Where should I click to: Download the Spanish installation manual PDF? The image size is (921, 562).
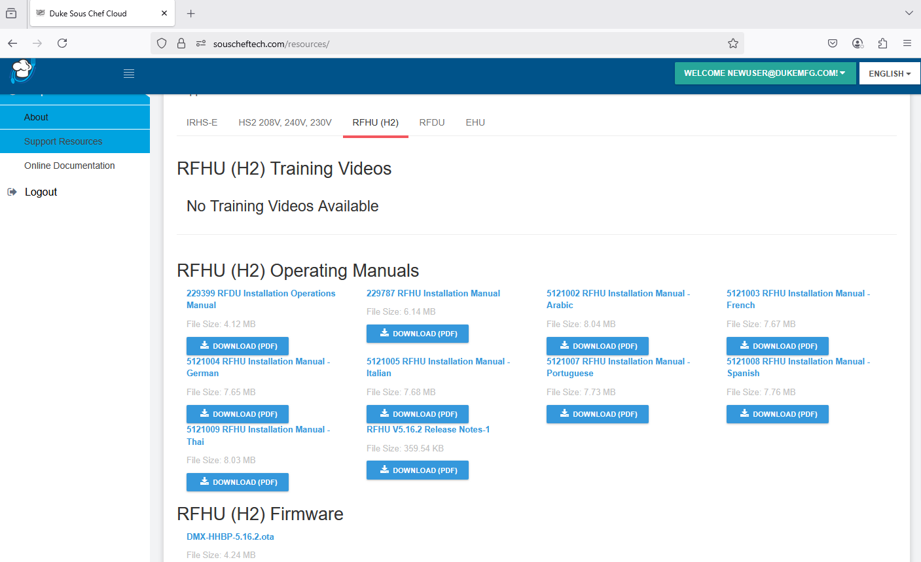(x=778, y=414)
